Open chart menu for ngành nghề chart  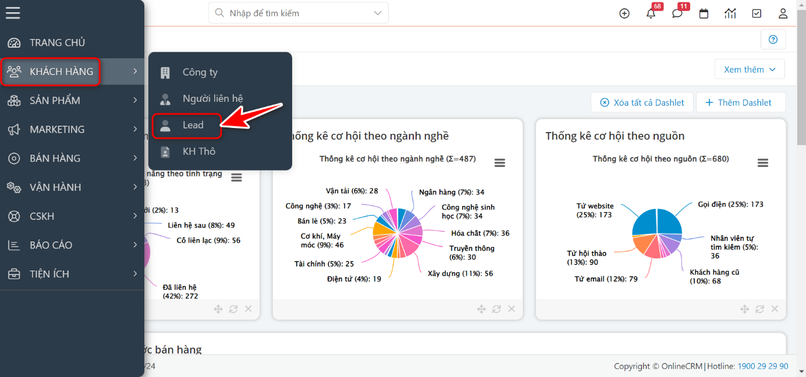coord(499,163)
